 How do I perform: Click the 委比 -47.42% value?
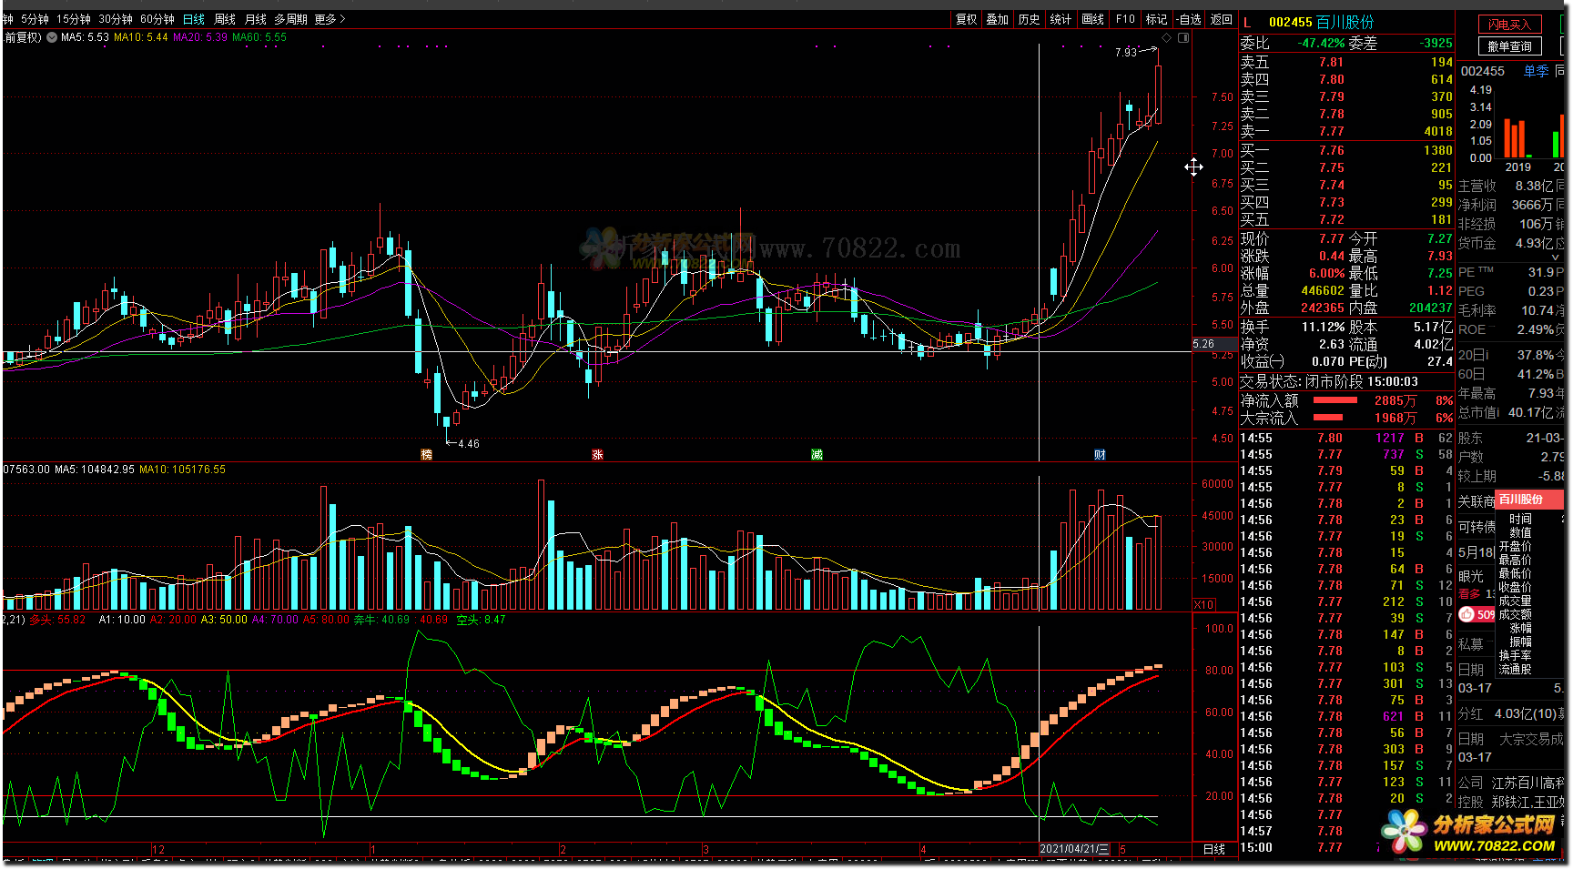(1322, 43)
